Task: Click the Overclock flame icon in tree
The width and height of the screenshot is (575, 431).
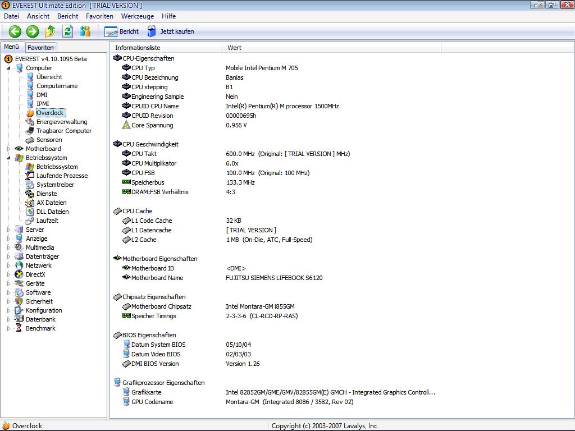Action: tap(30, 113)
